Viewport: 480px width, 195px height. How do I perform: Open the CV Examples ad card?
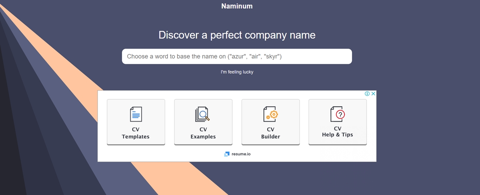click(x=203, y=122)
